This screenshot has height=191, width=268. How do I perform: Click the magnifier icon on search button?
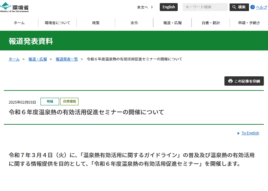tap(234, 7)
